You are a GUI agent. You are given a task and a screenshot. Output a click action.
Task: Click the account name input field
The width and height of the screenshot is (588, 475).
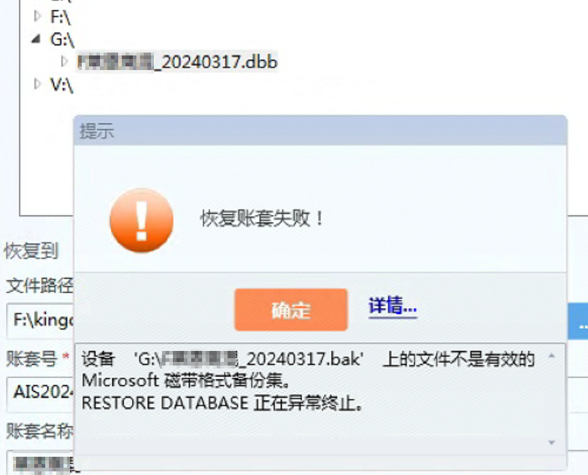pos(41,463)
